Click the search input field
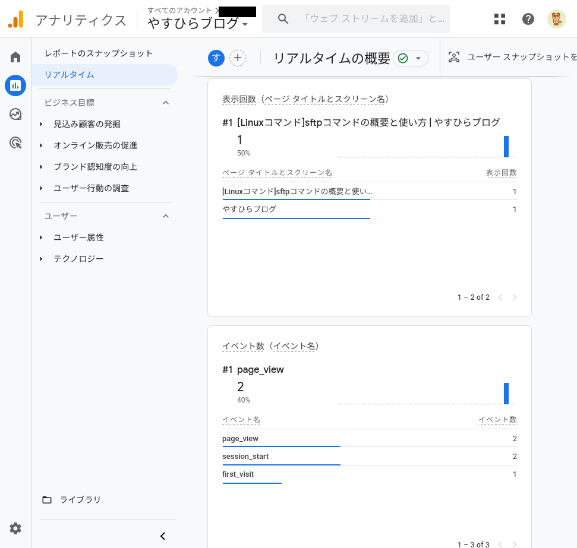 [373, 19]
